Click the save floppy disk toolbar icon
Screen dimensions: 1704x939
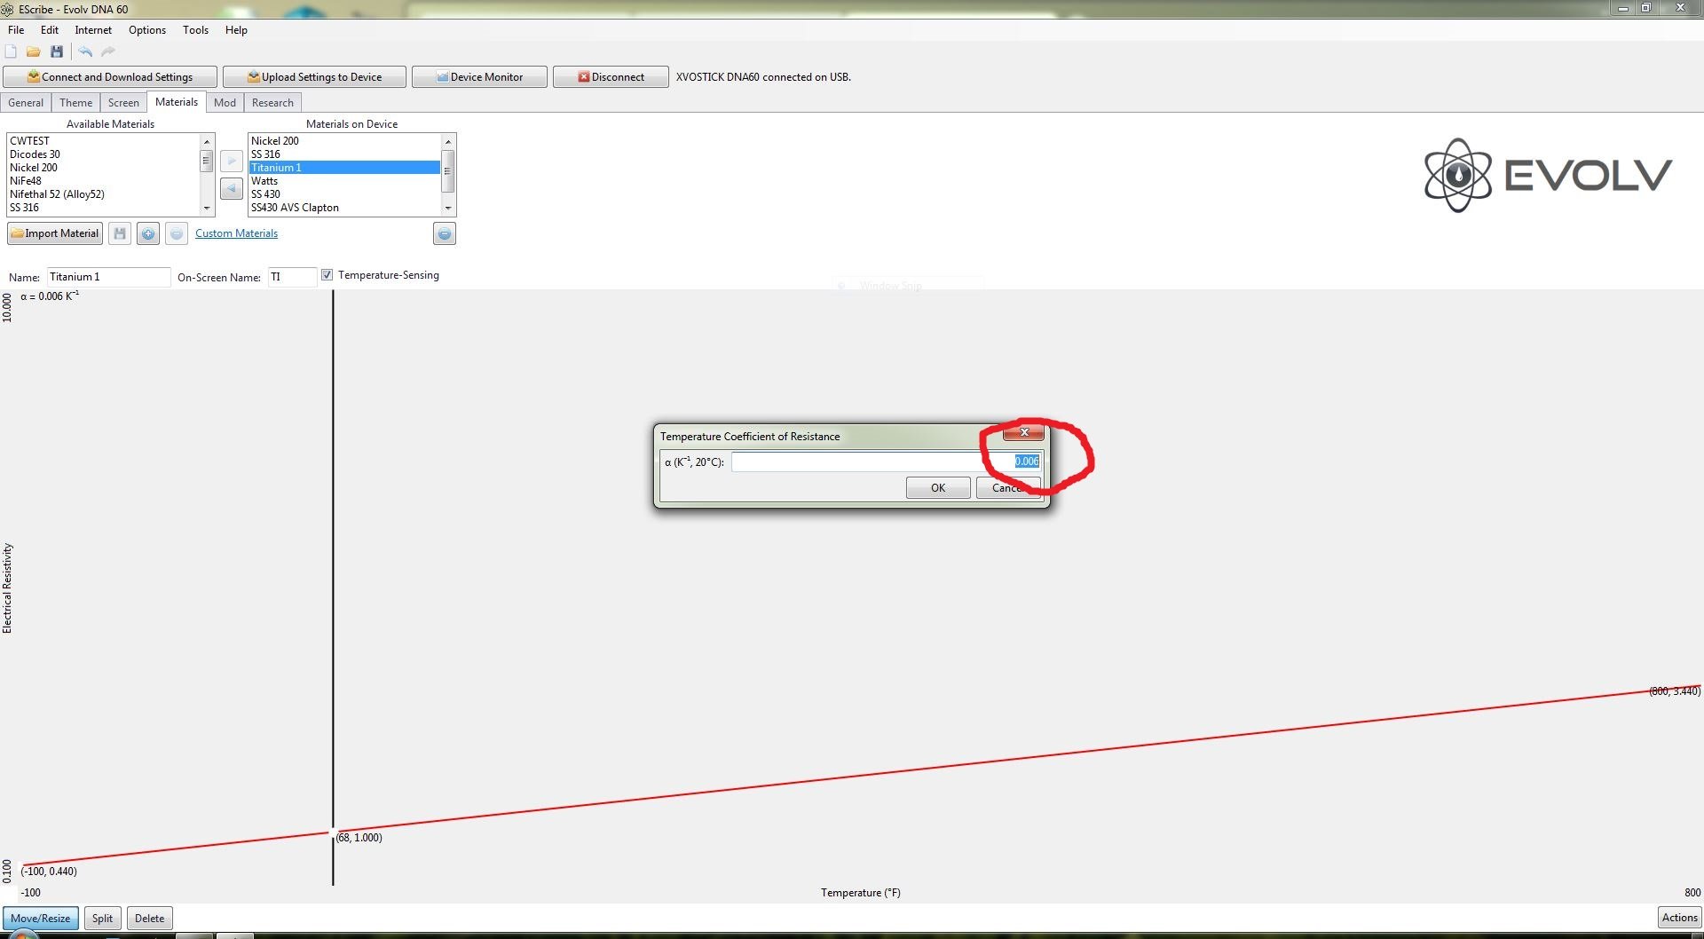pos(57,51)
